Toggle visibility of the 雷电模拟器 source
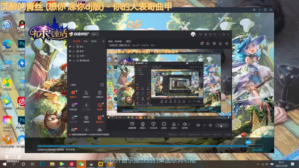The width and height of the screenshot is (299, 168). [x=70, y=60]
